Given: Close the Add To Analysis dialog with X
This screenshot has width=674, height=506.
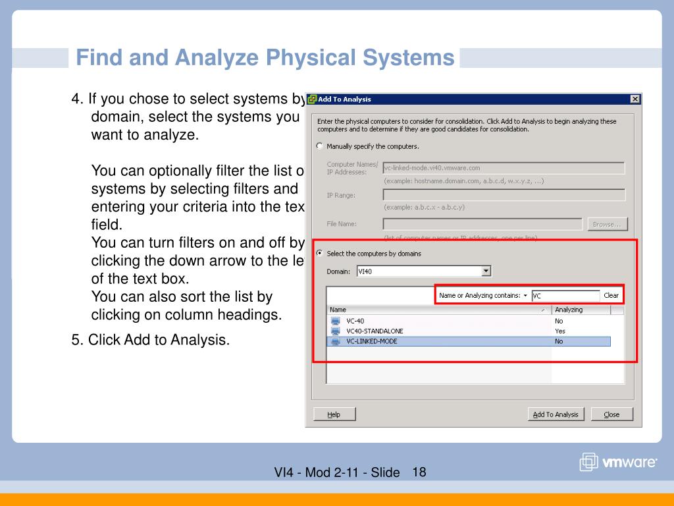Looking at the screenshot, I should tap(635, 99).
